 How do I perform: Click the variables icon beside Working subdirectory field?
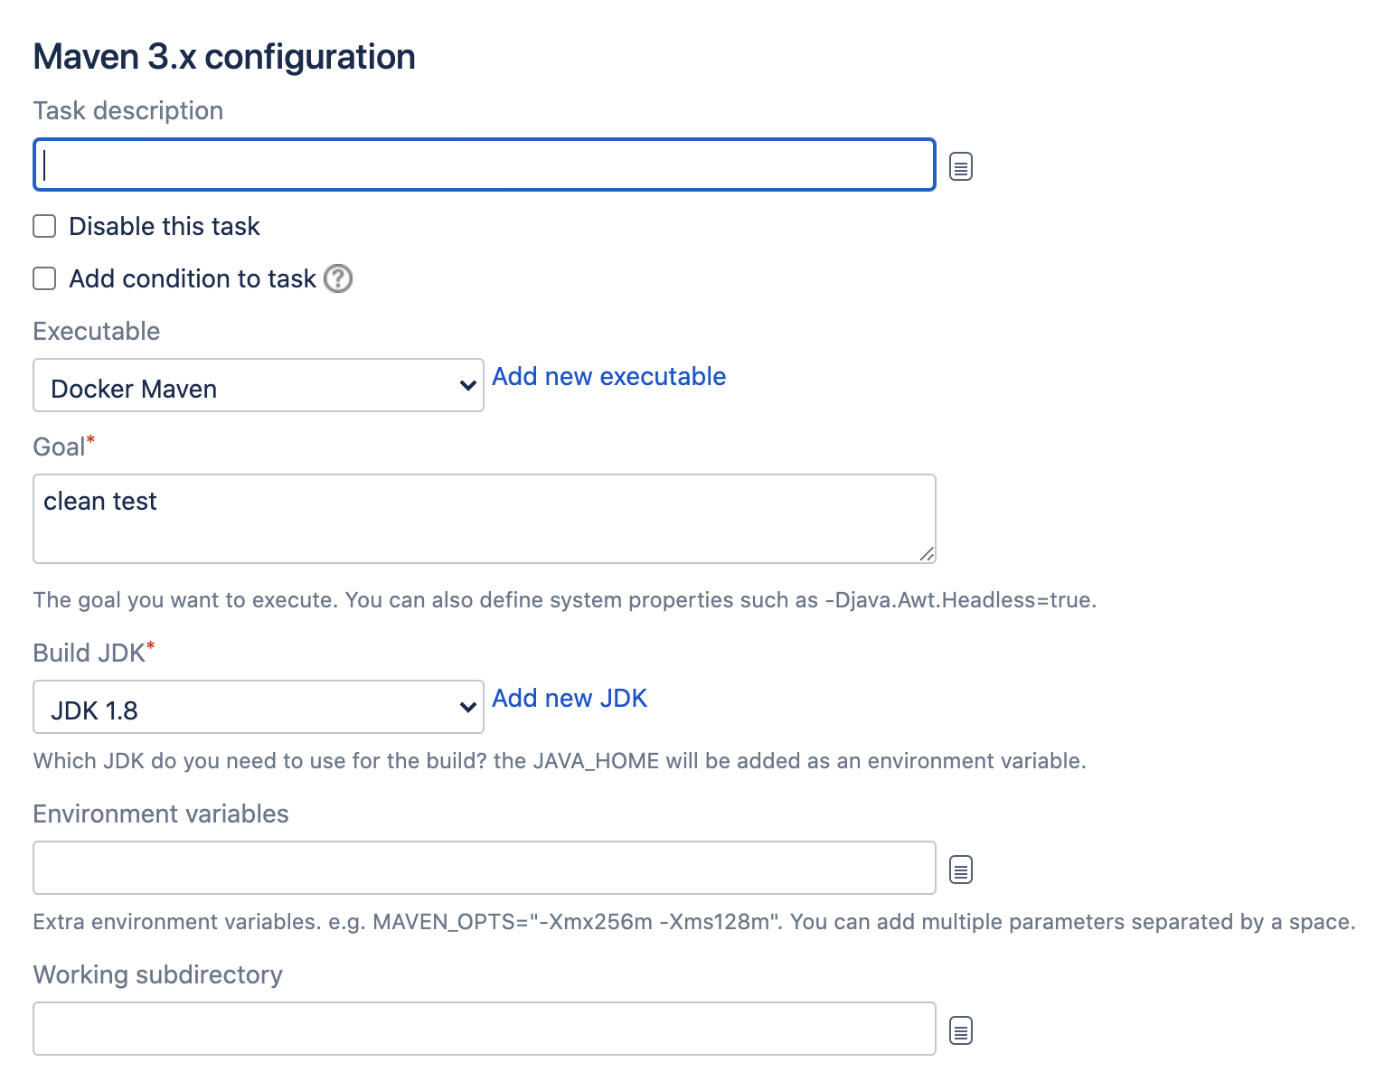click(x=960, y=1030)
